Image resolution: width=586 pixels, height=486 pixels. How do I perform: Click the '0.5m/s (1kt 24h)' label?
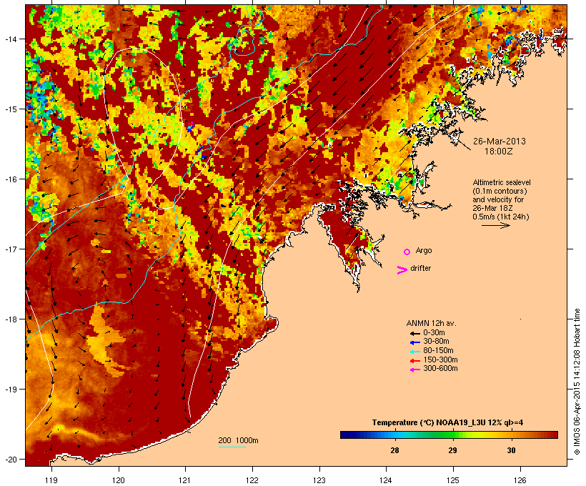tap(501, 217)
